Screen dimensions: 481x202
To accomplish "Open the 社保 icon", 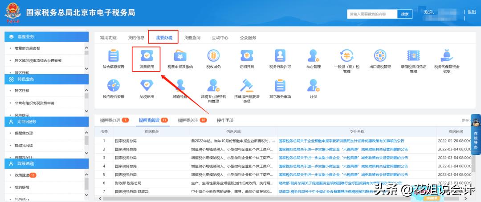I will 313,86.
